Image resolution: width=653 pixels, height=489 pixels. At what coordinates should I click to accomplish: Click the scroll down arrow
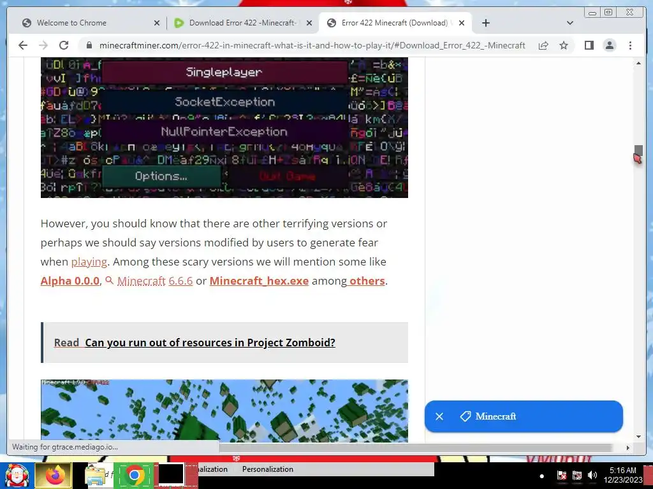(638, 437)
